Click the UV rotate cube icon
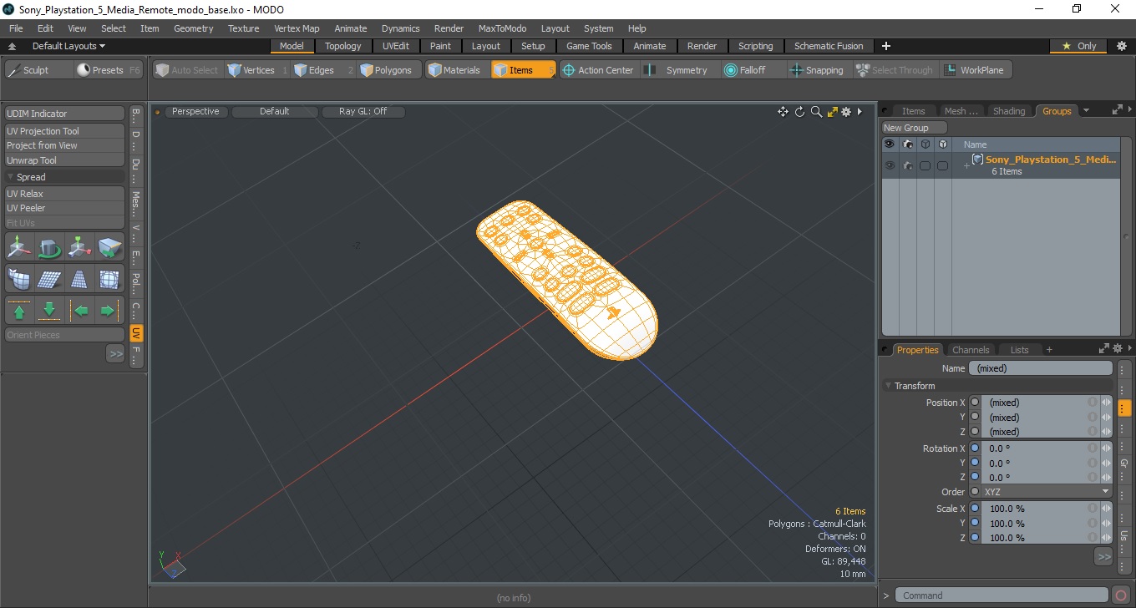This screenshot has height=608, width=1136. click(x=49, y=247)
